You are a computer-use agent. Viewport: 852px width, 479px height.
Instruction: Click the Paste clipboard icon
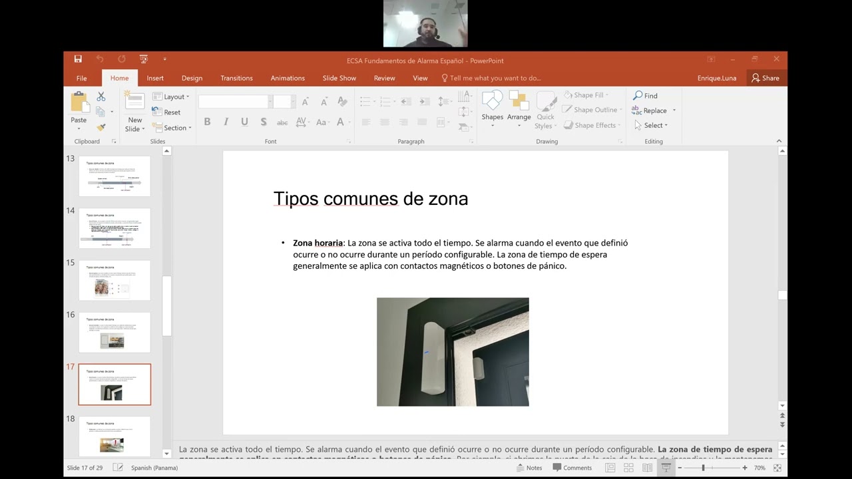[79, 102]
